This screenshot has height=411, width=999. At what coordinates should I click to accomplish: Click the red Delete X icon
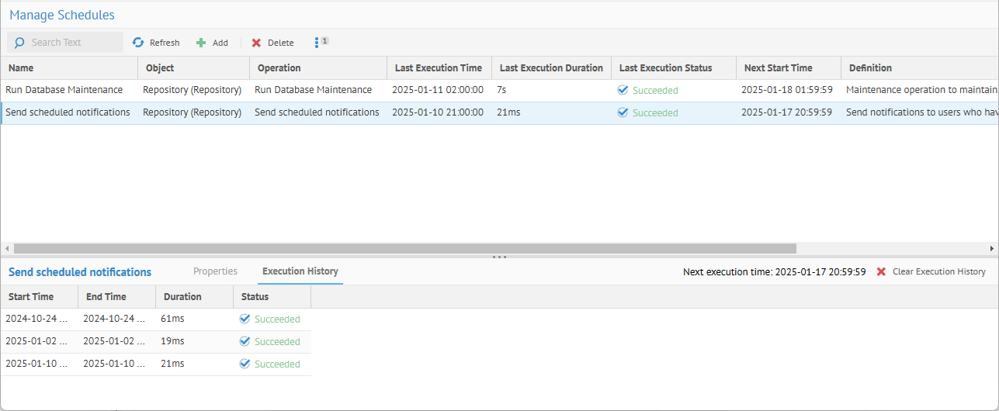coord(256,43)
